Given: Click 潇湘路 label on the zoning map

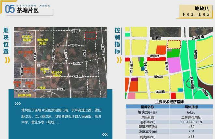Looking at the screenshot, I should click(155, 56).
